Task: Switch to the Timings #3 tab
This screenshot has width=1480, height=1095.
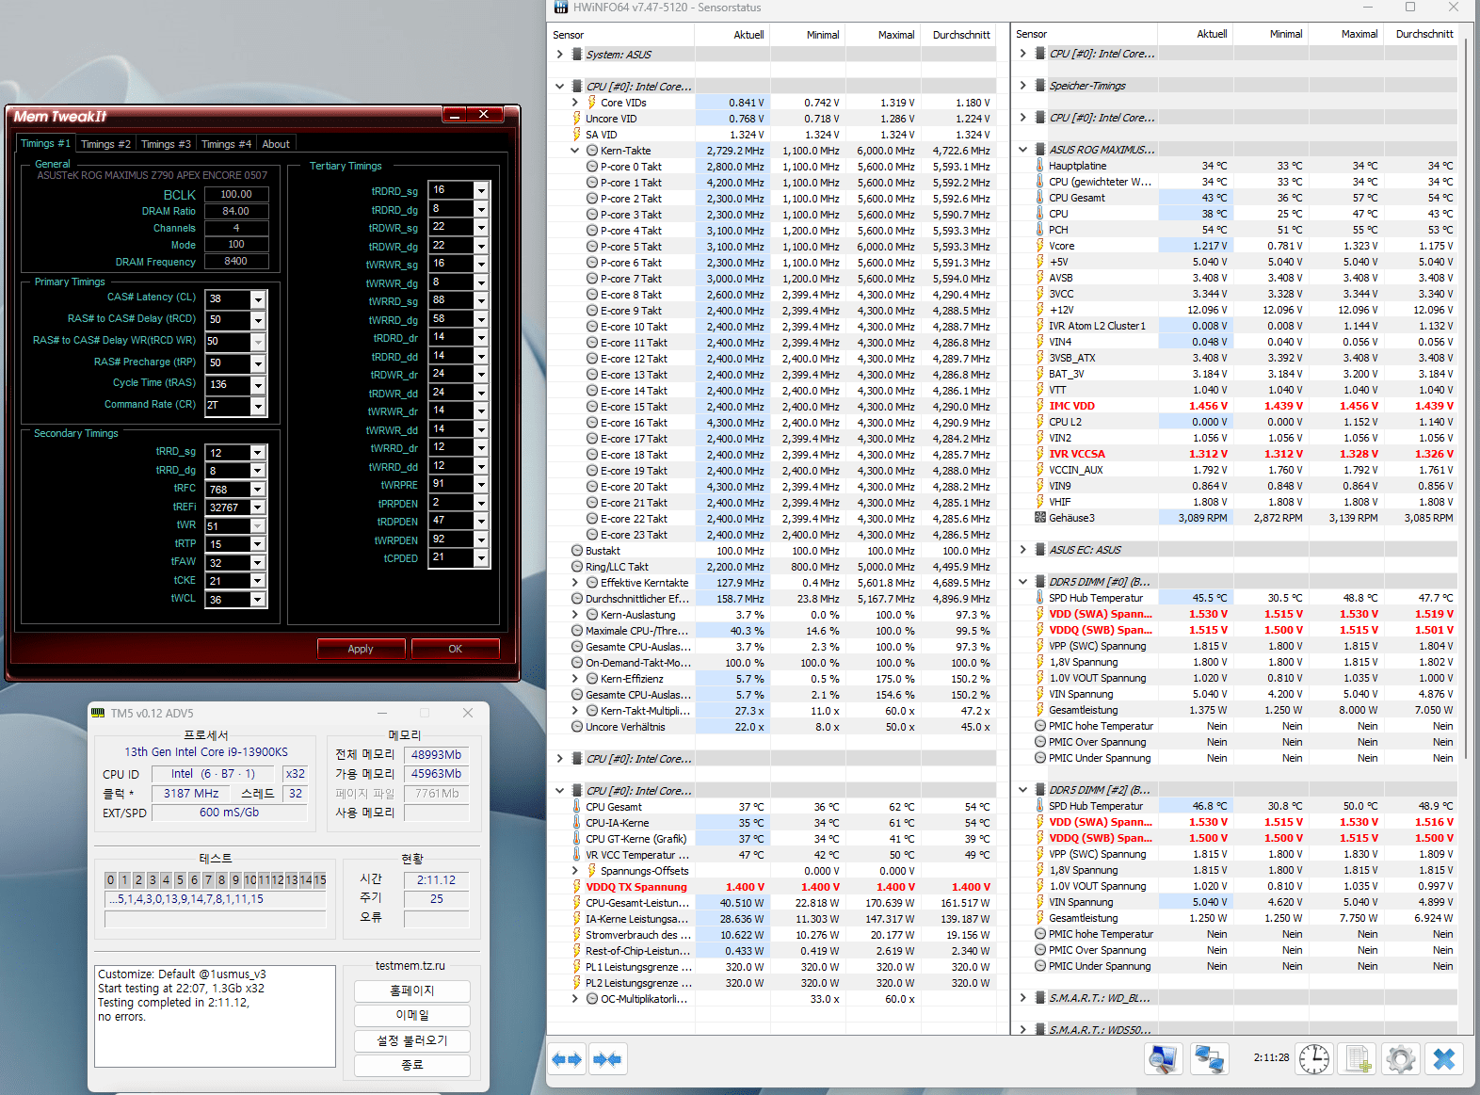Action: point(166,144)
